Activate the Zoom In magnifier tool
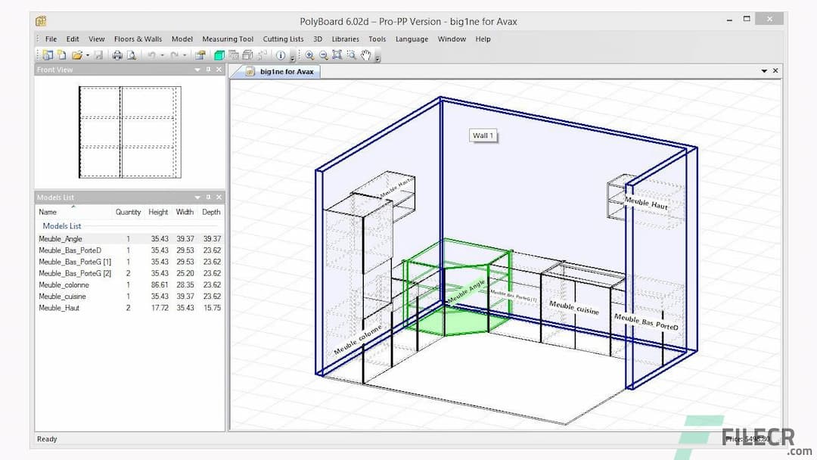Viewport: 817px width, 460px height. (309, 54)
